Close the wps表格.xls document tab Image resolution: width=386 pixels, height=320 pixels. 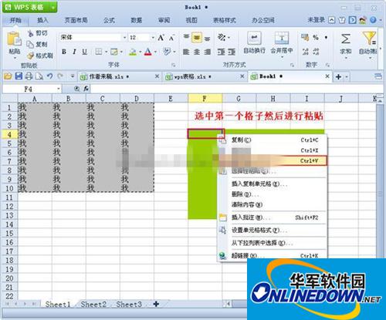point(242,76)
